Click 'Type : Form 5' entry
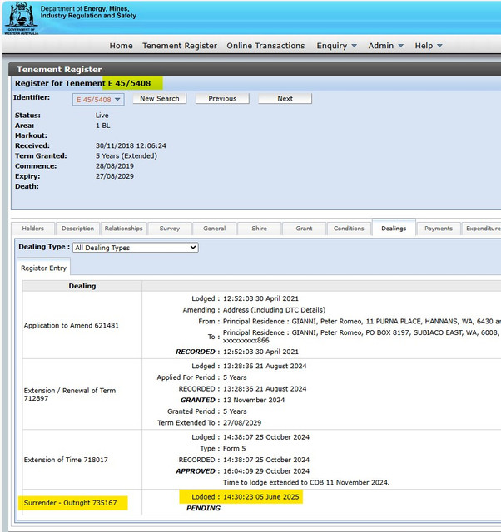Image resolution: width=501 pixels, height=532 pixels. [x=223, y=449]
